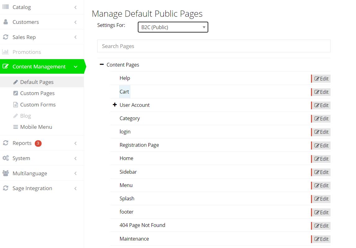
Task: Open the Settings For dropdown
Action: (173, 27)
